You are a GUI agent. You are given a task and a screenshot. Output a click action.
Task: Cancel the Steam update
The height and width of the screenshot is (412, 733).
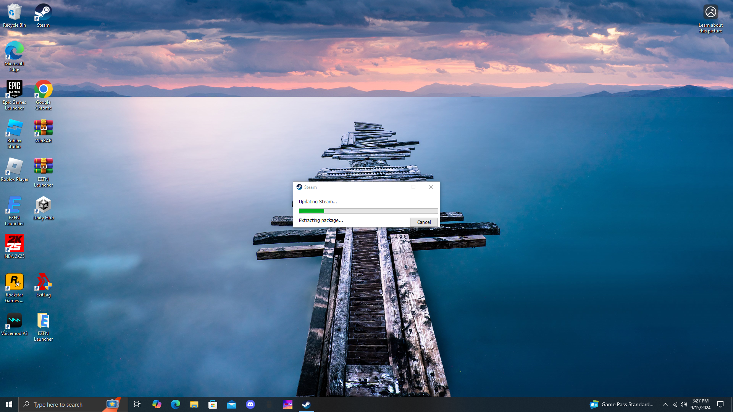[x=423, y=222]
